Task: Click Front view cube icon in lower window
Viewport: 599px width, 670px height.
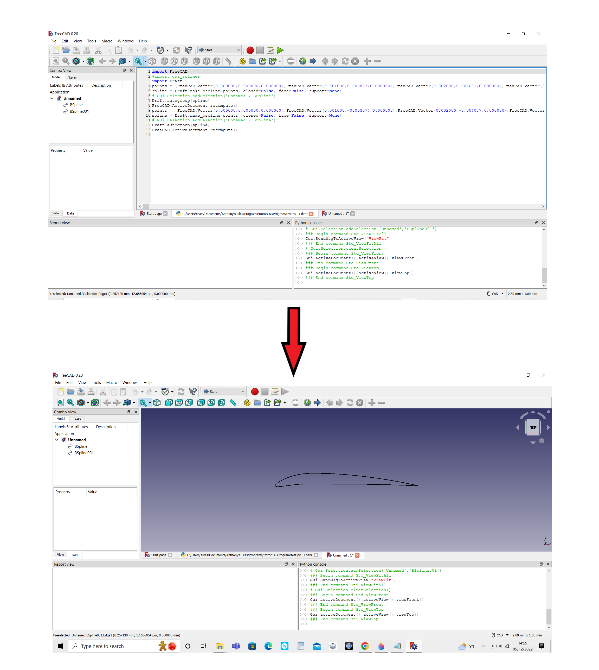Action: pyautogui.click(x=169, y=402)
